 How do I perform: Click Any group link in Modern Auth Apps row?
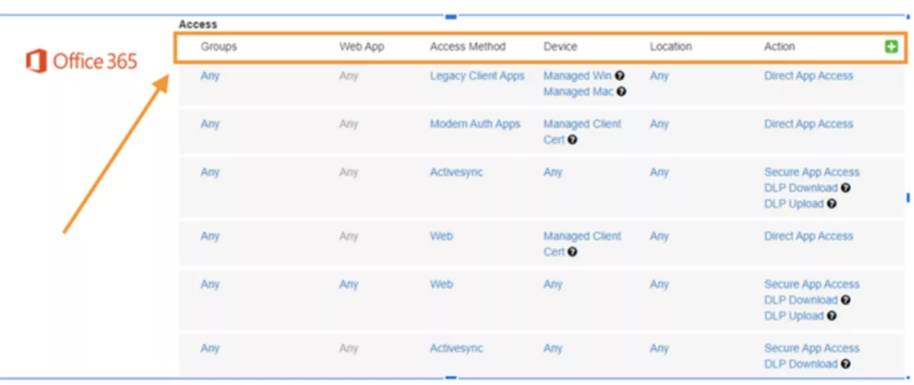(209, 124)
